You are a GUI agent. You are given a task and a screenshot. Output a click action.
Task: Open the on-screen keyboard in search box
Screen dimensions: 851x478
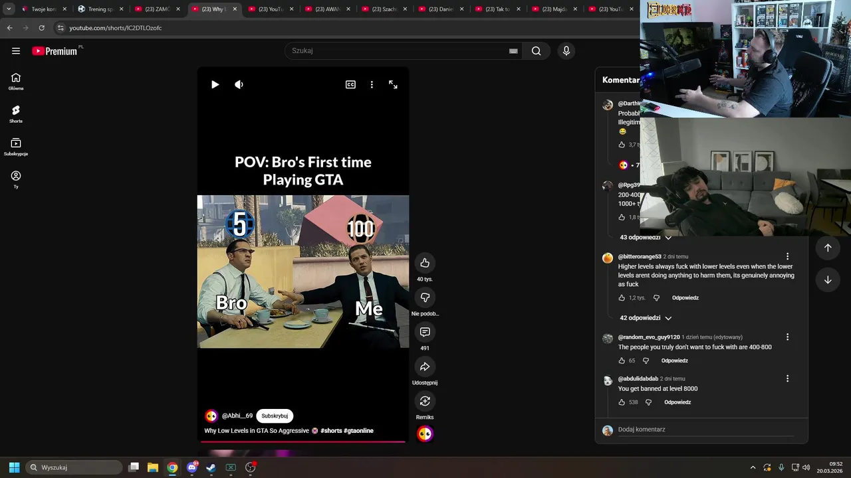(x=513, y=51)
